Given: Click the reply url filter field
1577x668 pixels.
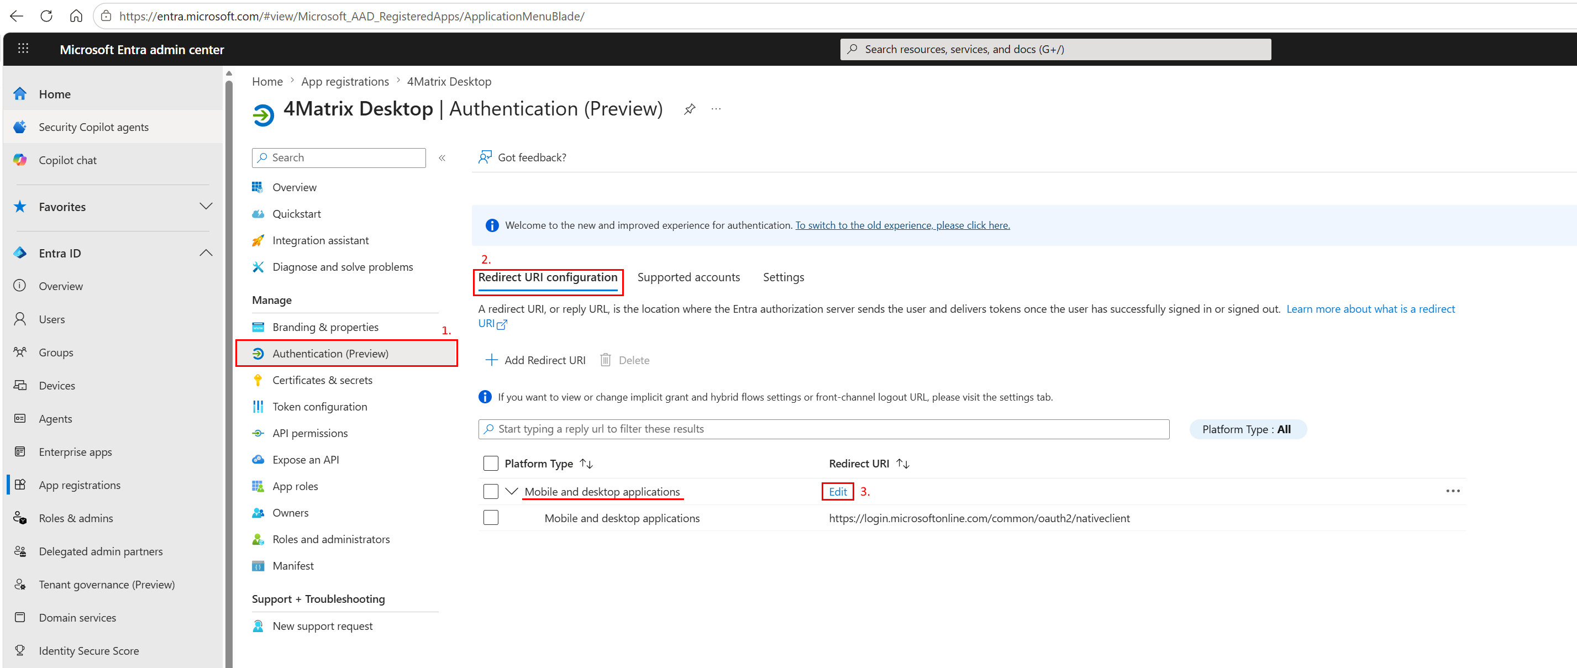Looking at the screenshot, I should (x=823, y=429).
